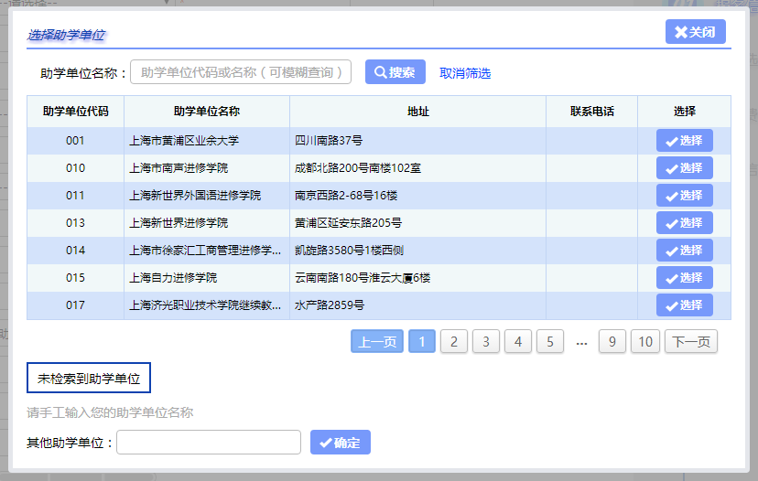Select the unit with code 014
Screen dimensions: 758x481
coord(684,251)
